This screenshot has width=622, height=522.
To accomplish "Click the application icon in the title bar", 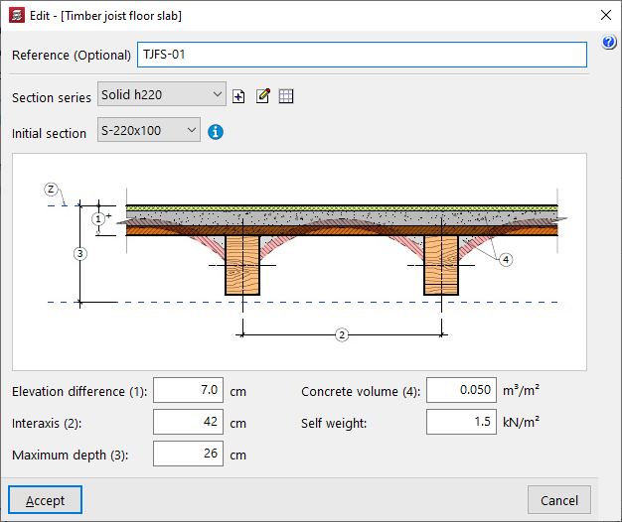I will pos(15,15).
